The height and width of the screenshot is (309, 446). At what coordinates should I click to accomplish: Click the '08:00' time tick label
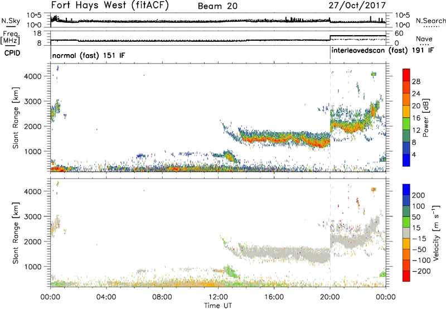coord(162,297)
